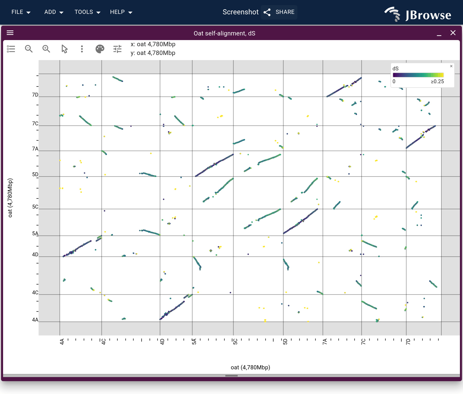Click the JBrowse logo
The image size is (463, 394).
click(x=418, y=14)
